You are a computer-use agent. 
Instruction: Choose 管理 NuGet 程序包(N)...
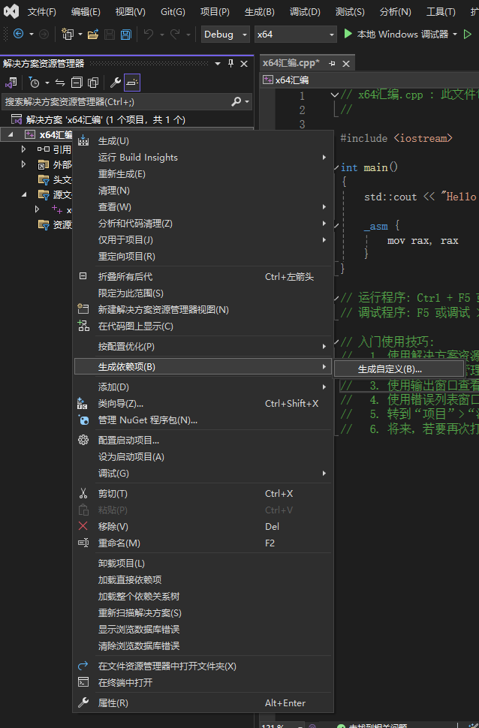(203, 420)
